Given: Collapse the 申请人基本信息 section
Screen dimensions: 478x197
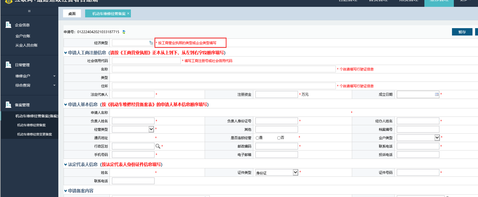Looking at the screenshot, I should coord(66,105).
